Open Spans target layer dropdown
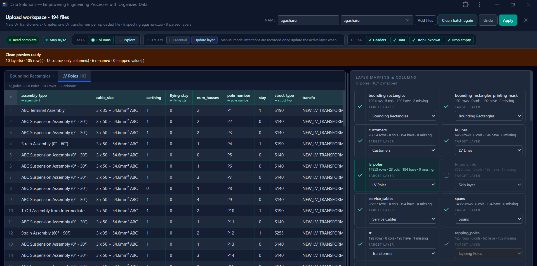 pyautogui.click(x=488, y=219)
